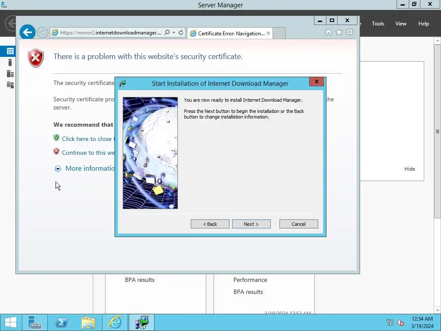Screen dimensions: 441x331
Task: Click the network tray icon
Action: [x=390, y=322]
